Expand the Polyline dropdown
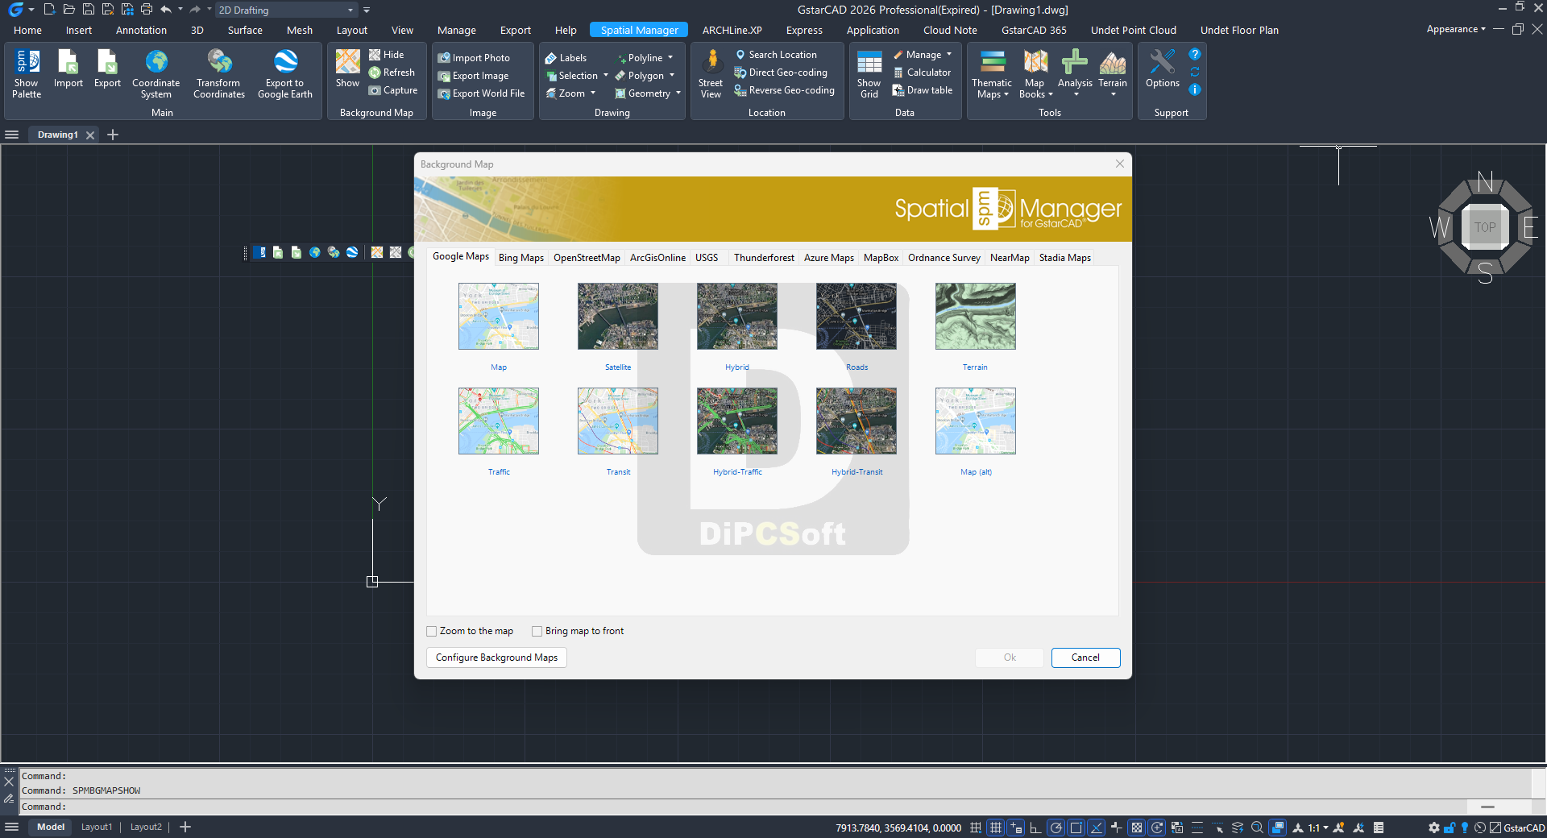The image size is (1547, 838). click(x=670, y=58)
